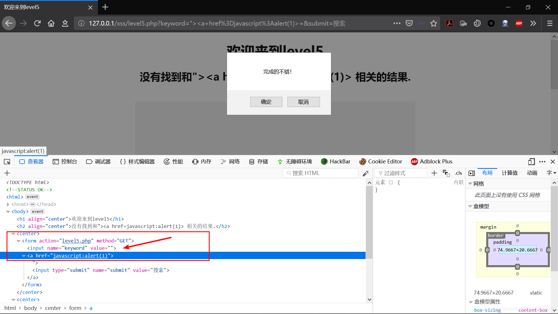
Task: Open the 内存 memory tab
Action: pos(202,162)
